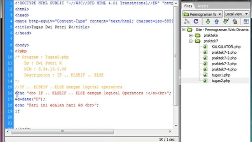Click the praktek7-3.php file icon

205,64
